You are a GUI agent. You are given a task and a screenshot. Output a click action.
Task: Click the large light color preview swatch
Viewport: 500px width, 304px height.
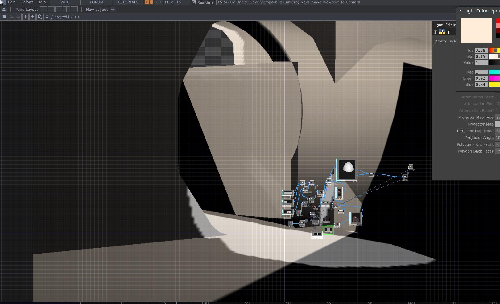point(476,31)
